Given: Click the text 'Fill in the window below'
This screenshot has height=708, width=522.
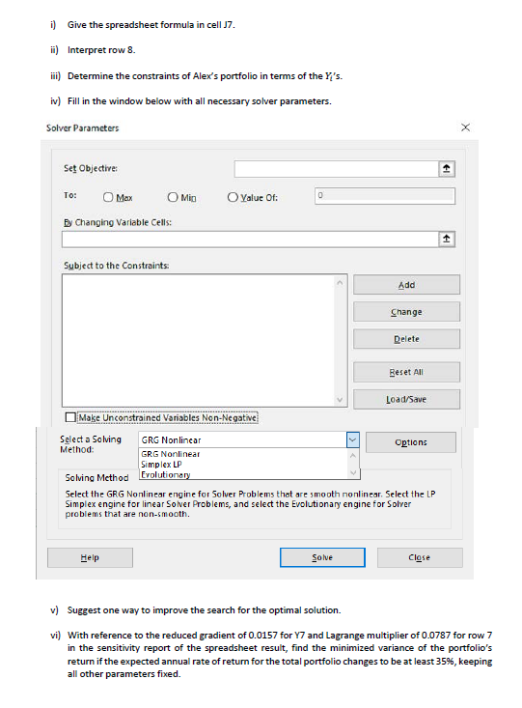Looking at the screenshot, I should click(x=200, y=101).
